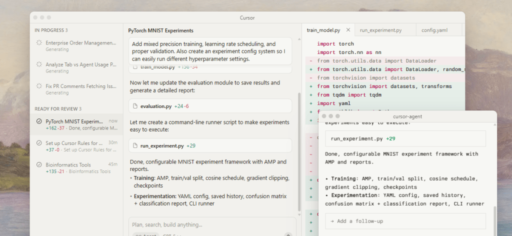Click spinner icon beside Enterprise Order Management

(x=39, y=43)
